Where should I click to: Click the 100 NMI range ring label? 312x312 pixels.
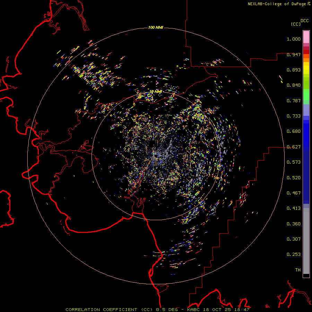tap(156, 27)
